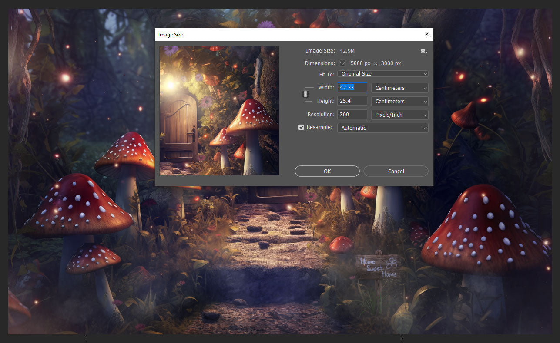Open the Fit To Original Size dropdown
This screenshot has height=343, width=560.
click(383, 74)
